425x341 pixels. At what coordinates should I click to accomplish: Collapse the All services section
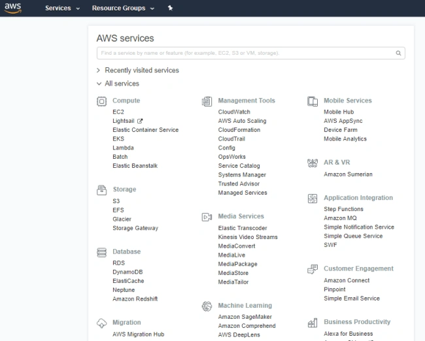(x=118, y=84)
